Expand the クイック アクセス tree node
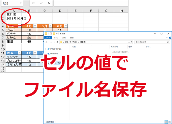This screenshot has height=124, width=172. click(45, 49)
